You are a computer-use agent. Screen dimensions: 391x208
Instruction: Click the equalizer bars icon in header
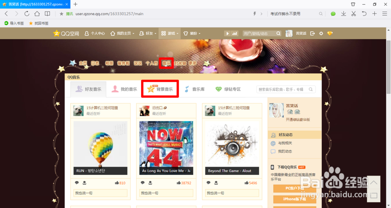(x=235, y=33)
